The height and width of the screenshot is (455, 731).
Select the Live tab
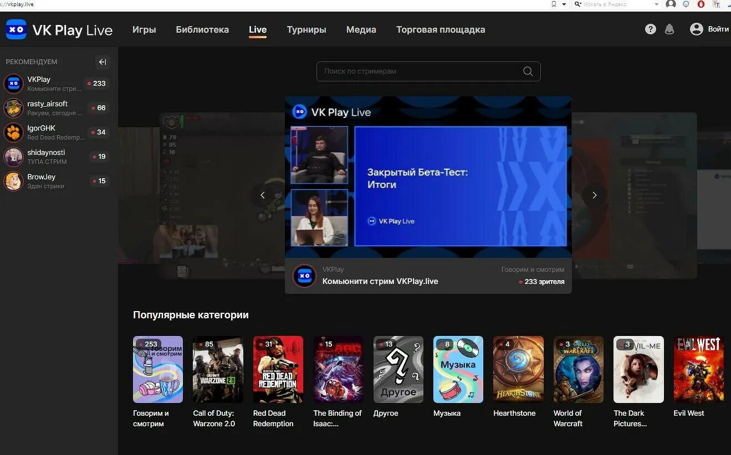pyautogui.click(x=258, y=29)
